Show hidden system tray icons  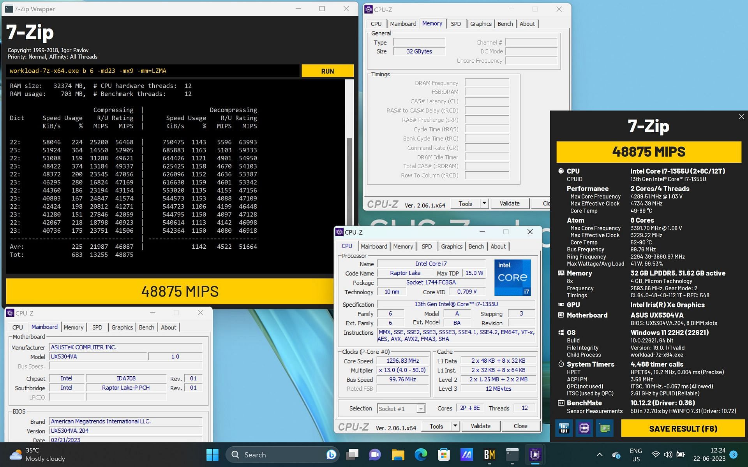click(600, 455)
